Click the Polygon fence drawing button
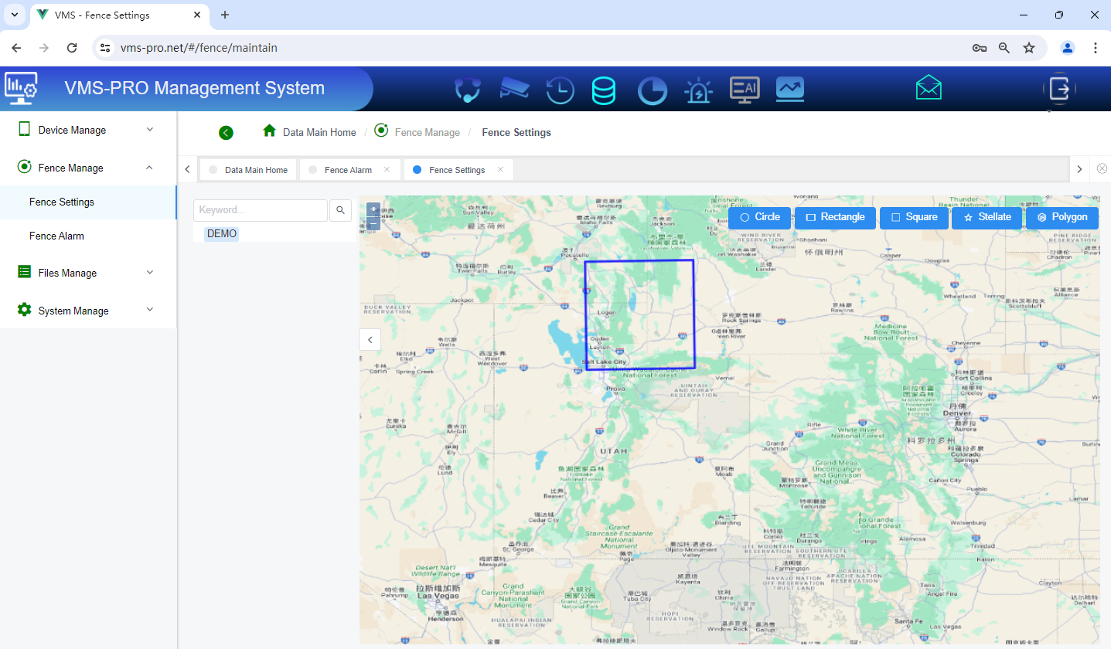Viewport: 1111px width, 649px height. pyautogui.click(x=1062, y=217)
